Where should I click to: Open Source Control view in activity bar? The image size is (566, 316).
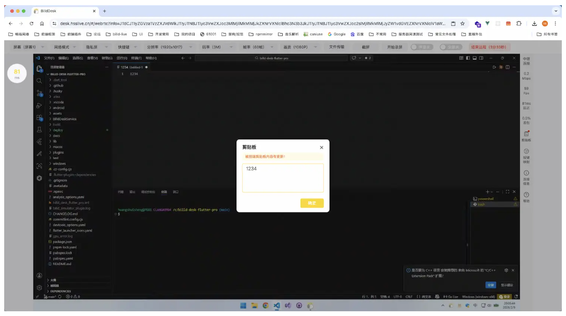39,93
